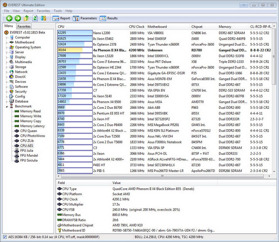Expand the Motherboard tree node

click(x=7, y=43)
